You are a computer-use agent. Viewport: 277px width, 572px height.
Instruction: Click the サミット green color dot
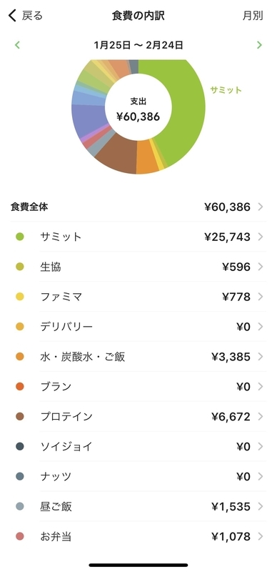(20, 237)
